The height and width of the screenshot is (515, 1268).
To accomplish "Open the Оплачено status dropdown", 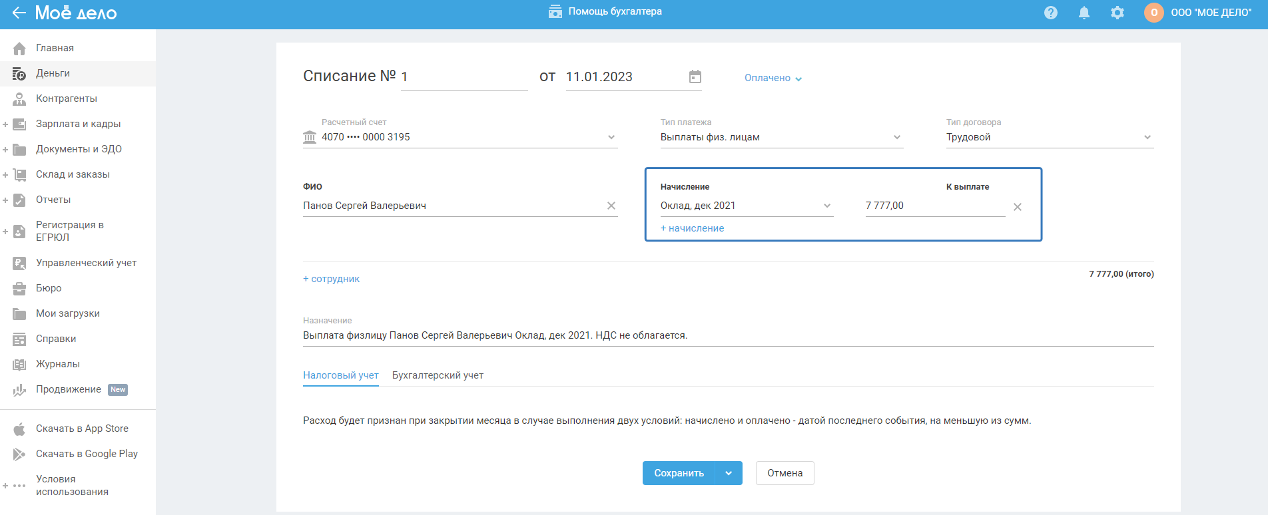I will tap(773, 78).
